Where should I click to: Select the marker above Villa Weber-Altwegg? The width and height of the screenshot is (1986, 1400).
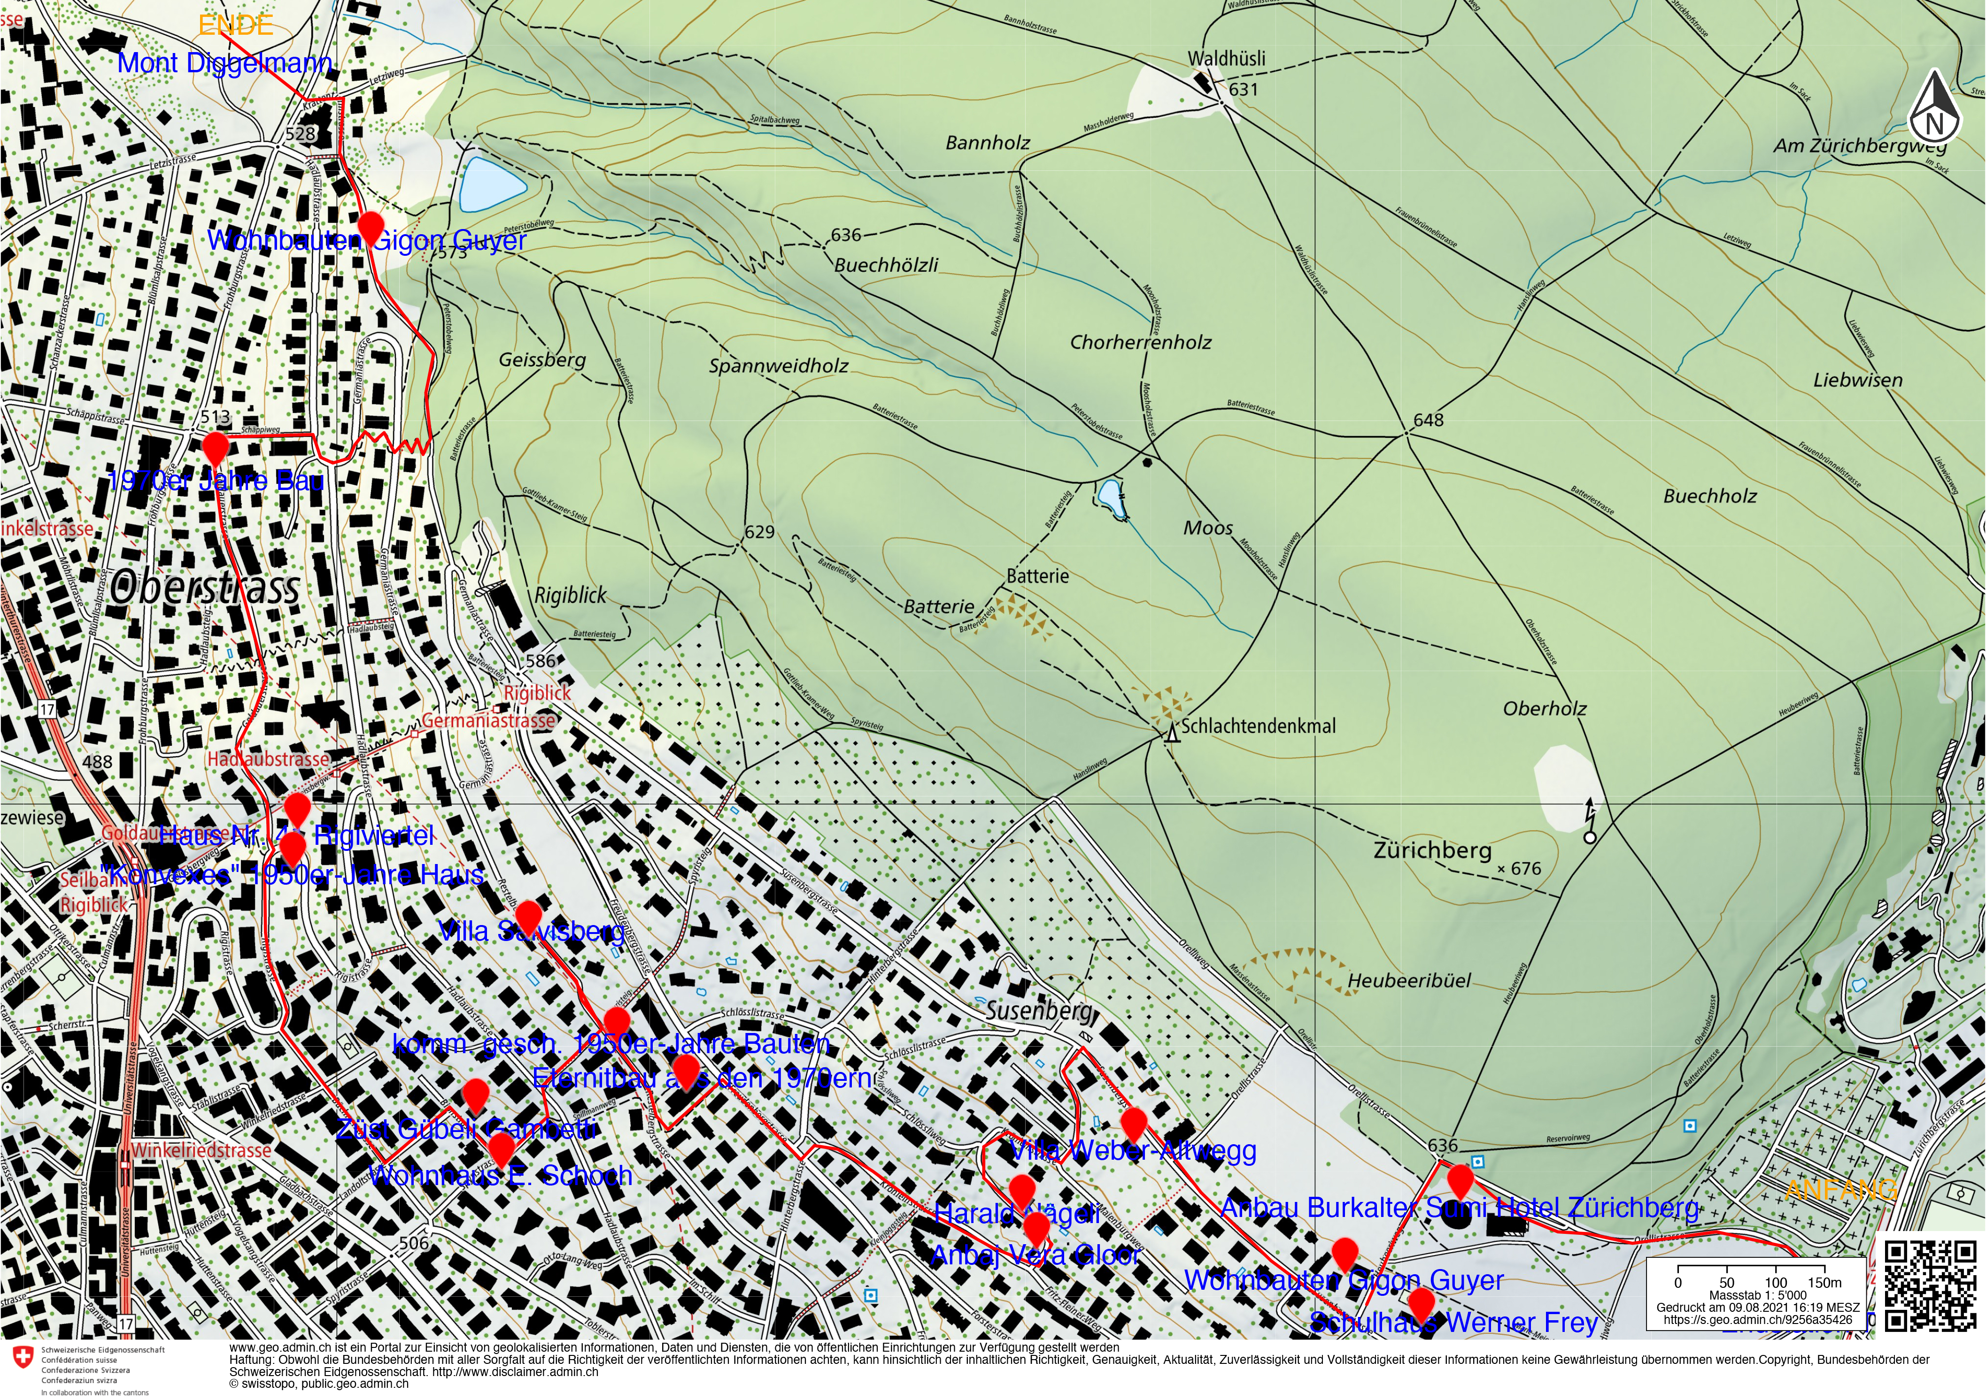click(x=1133, y=1122)
